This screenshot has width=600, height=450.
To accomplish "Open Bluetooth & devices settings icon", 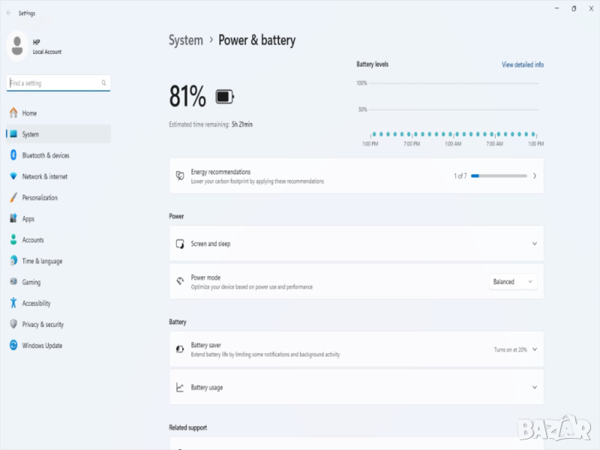I will coord(13,155).
